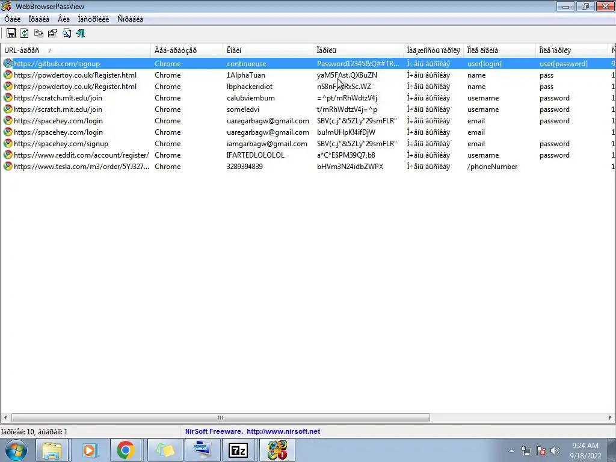Sort by the Password column header above Password12345

pos(359,51)
